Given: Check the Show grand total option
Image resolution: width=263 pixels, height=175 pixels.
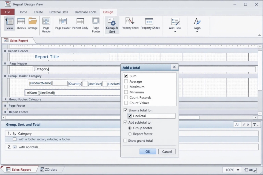Looking at the screenshot, I should [125, 141].
